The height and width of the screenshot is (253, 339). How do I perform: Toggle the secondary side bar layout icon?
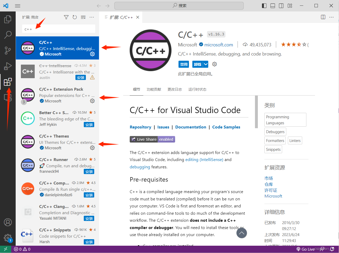(281, 6)
